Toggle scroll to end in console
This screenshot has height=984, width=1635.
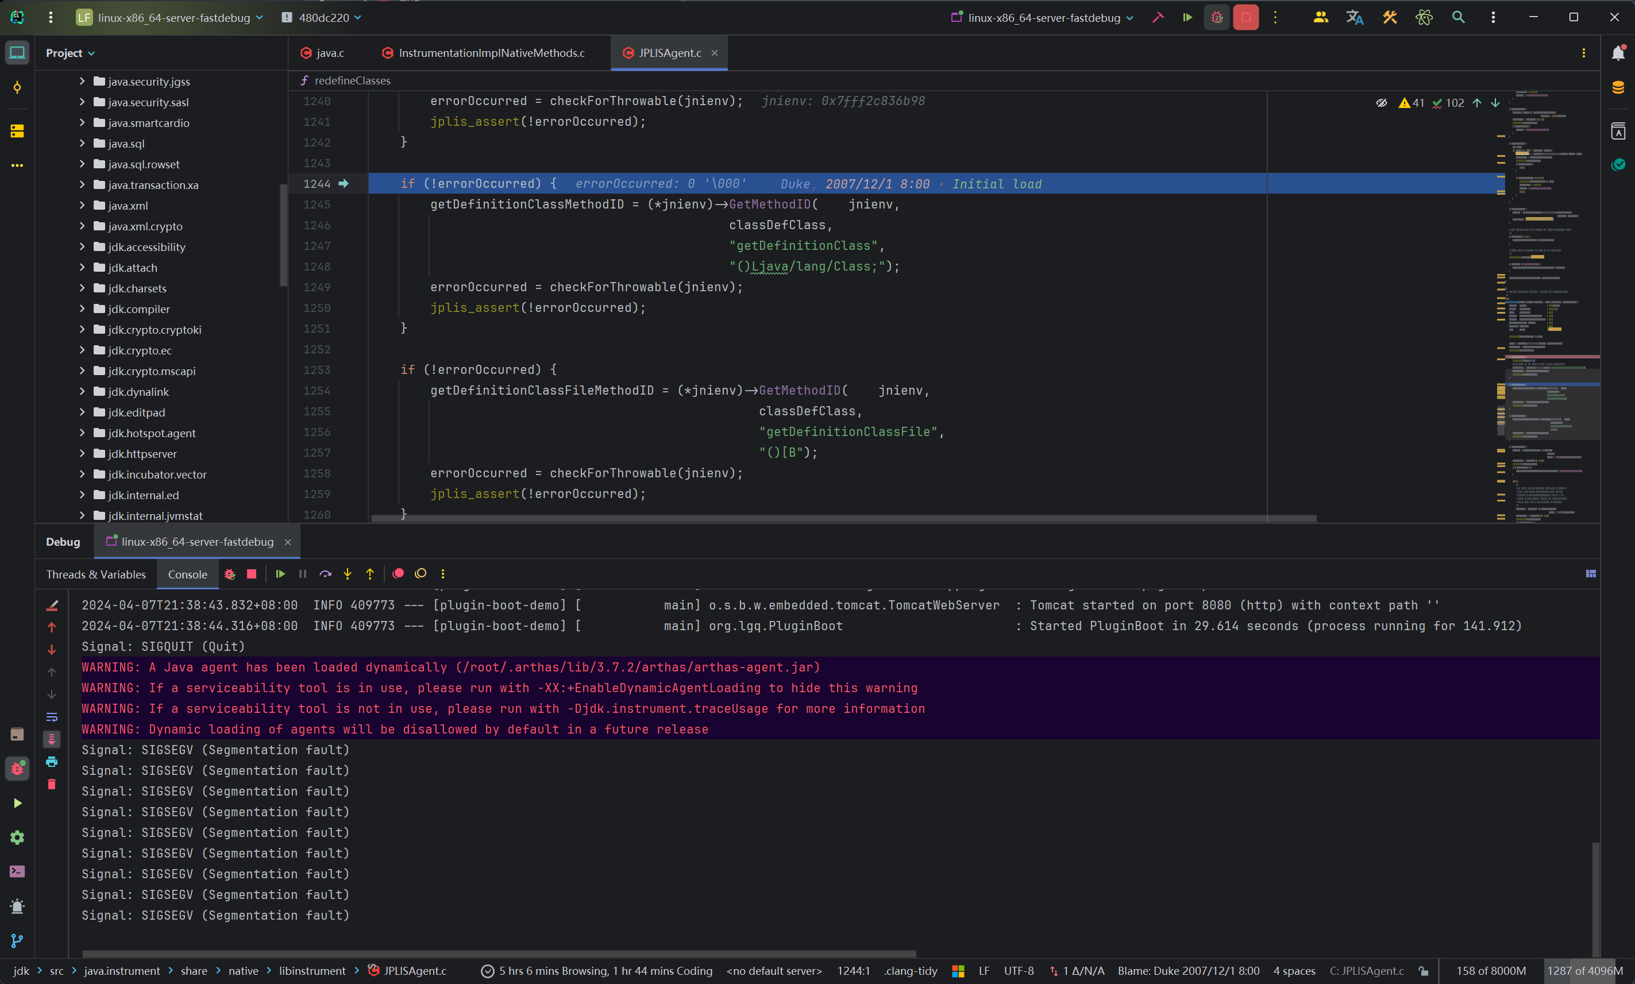click(52, 739)
